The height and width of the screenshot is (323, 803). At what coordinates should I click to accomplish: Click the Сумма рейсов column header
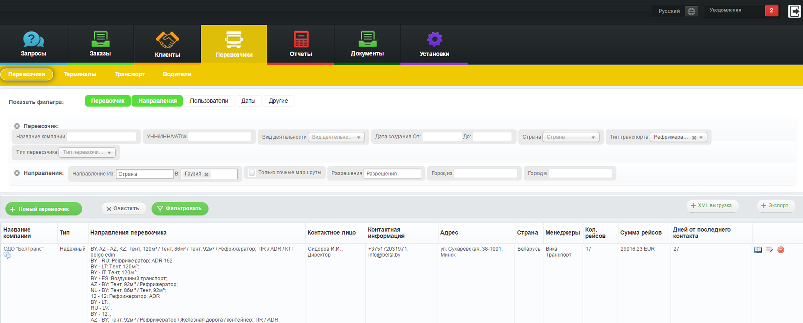[641, 233]
